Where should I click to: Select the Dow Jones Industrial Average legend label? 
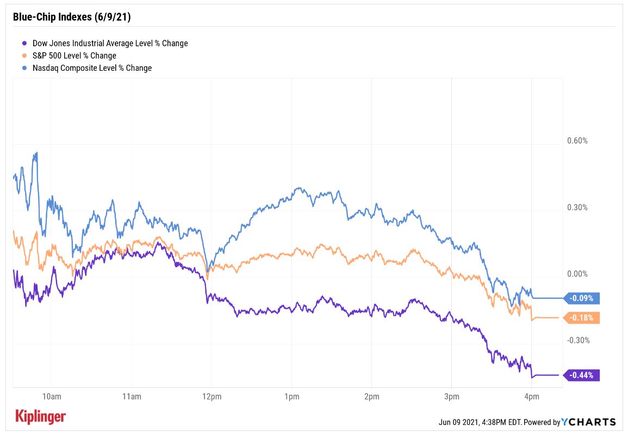click(110, 43)
